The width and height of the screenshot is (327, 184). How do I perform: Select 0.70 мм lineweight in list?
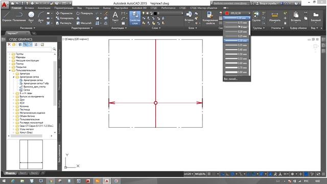click(236, 67)
